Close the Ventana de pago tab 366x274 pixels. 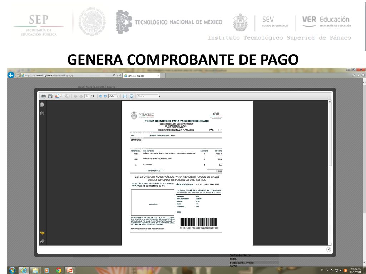(158, 76)
